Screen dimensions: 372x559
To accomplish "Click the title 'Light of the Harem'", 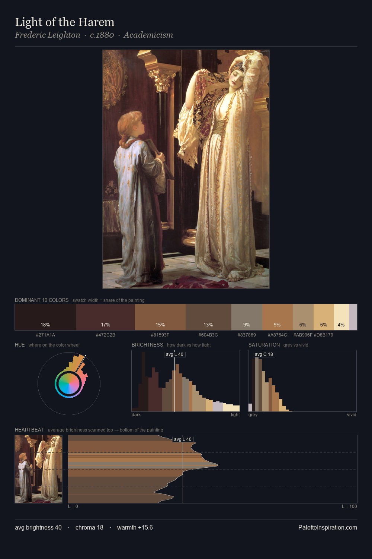I will pos(65,22).
